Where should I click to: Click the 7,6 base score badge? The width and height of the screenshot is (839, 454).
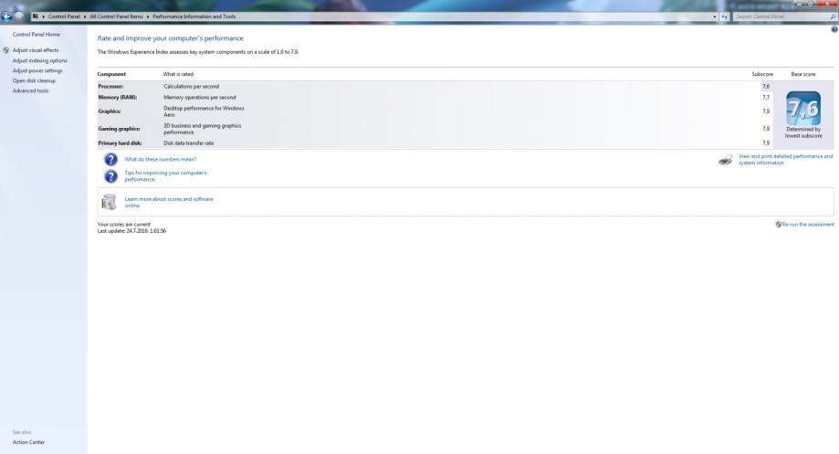803,109
